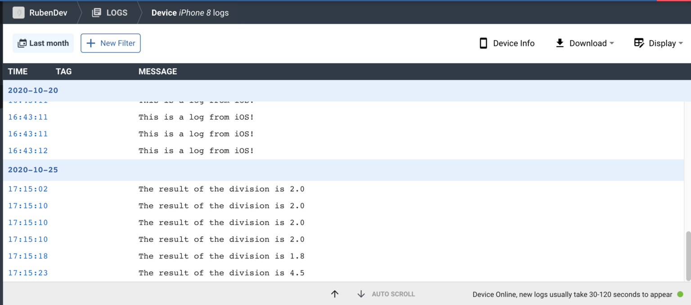Viewport: 691px width, 305px height.
Task: Open the Last month date range selector
Action: (43, 43)
